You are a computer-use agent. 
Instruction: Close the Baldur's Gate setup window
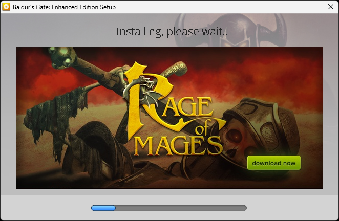coord(331,7)
